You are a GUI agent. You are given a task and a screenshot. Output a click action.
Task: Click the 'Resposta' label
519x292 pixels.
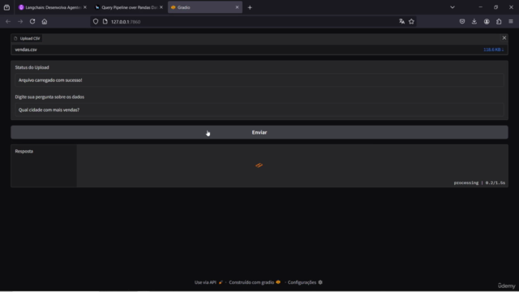click(x=24, y=152)
